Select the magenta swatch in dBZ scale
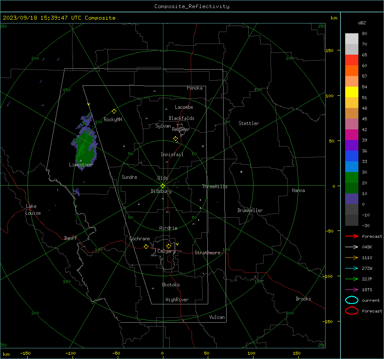384x359 pixels. click(x=352, y=135)
